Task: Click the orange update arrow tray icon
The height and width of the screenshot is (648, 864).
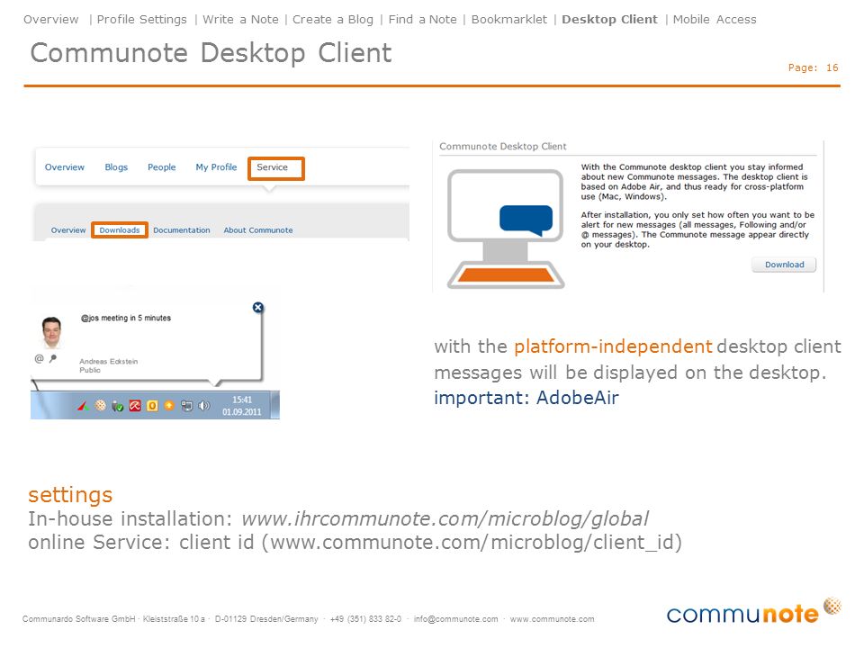Action: point(169,406)
